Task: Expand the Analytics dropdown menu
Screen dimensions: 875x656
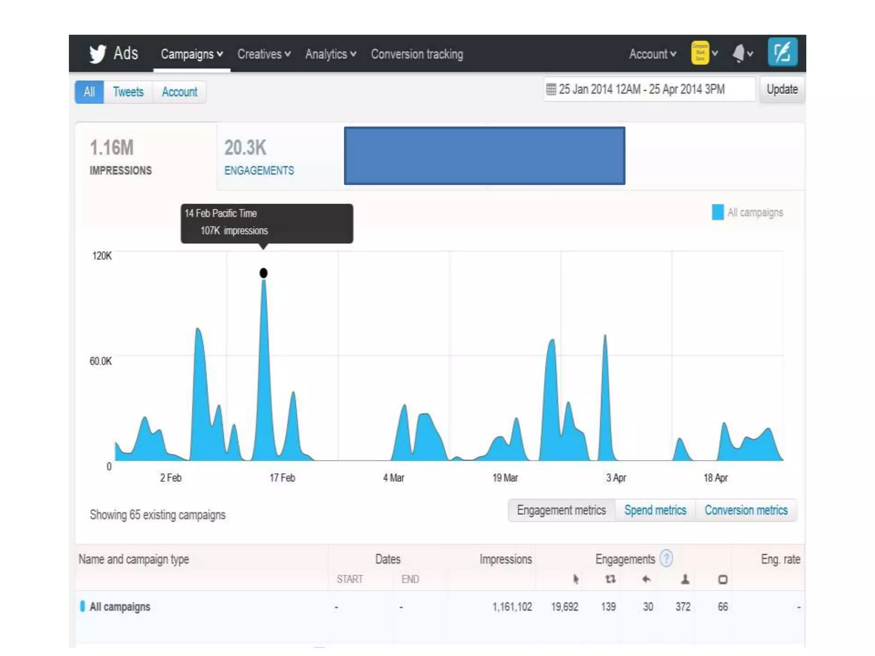Action: pos(330,54)
